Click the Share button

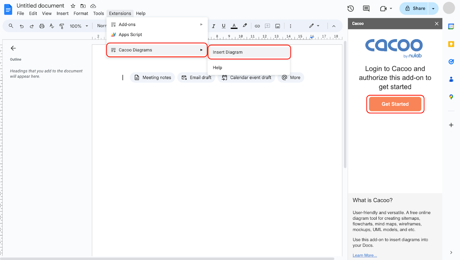click(415, 9)
